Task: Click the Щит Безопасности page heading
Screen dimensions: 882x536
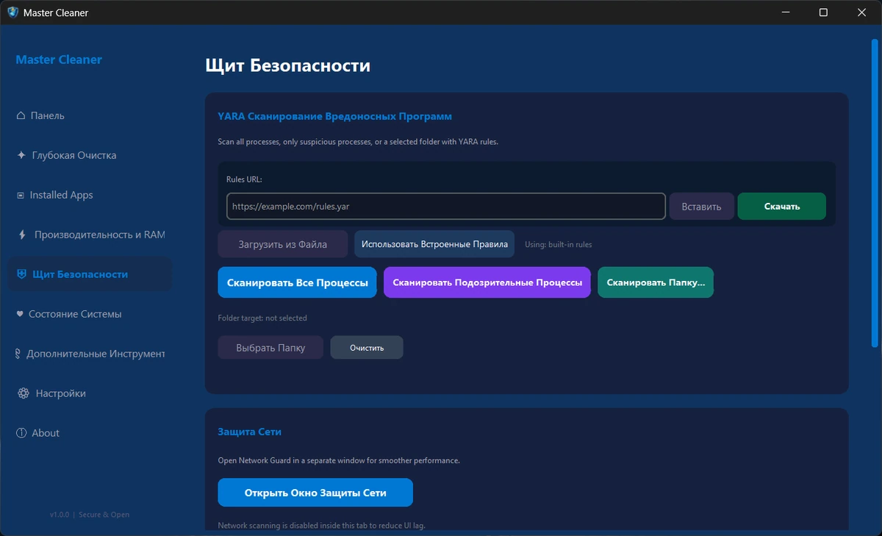Action: (288, 65)
